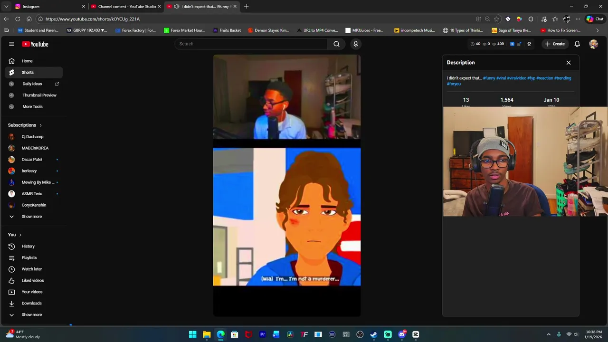Open Cj Dachamp channel subscription
The width and height of the screenshot is (608, 342).
33,137
